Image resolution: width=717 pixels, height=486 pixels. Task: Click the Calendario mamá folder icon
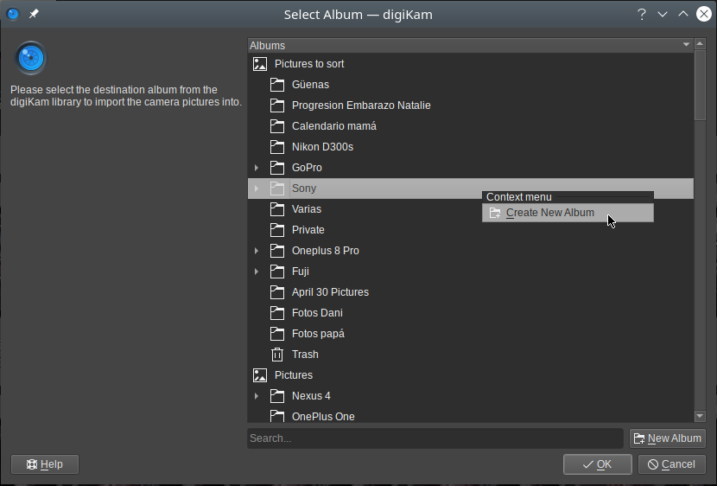277,126
